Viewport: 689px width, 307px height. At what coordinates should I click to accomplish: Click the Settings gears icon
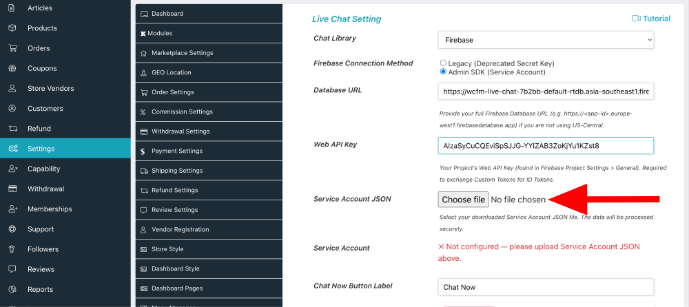[x=12, y=149]
